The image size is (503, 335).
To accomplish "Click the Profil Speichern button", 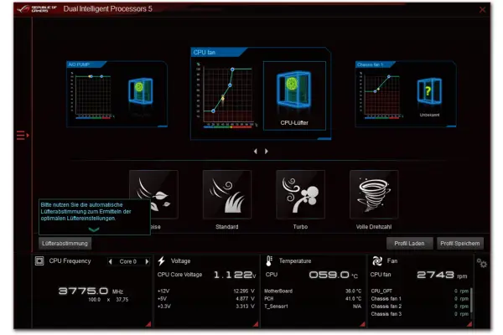I will point(460,244).
